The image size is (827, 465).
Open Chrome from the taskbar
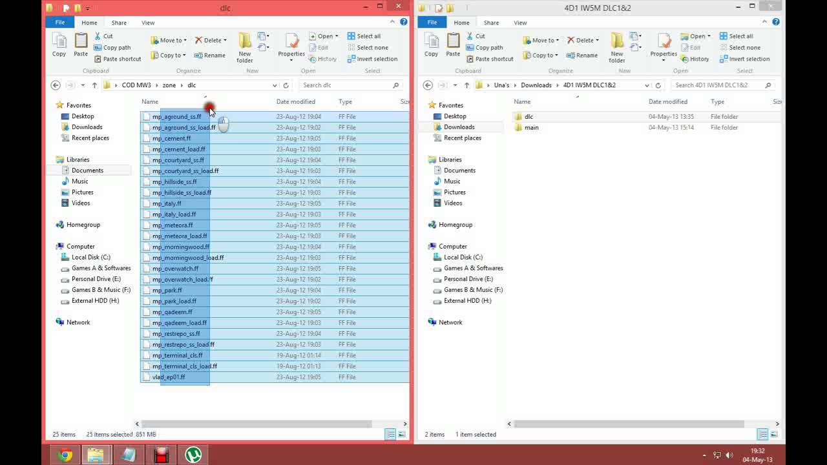(x=64, y=455)
